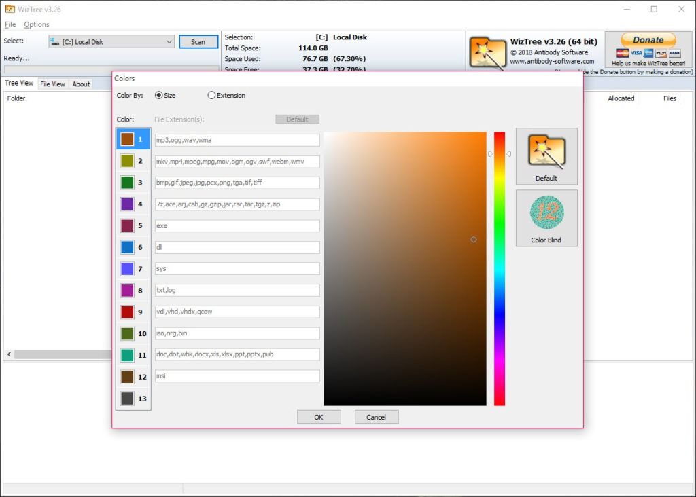Screen dimensions: 696x497
Task: Click the tree view scroll-left arrow
Action: pyautogui.click(x=9, y=354)
